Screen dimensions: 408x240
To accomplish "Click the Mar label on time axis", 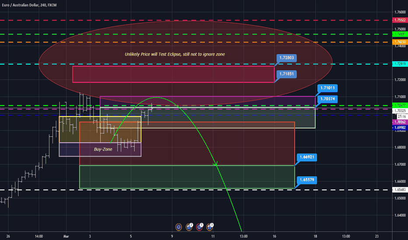I will (x=66, y=237).
